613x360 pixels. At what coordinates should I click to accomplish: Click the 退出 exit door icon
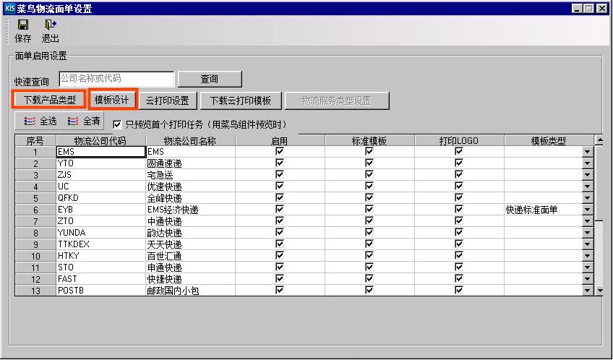click(51, 25)
